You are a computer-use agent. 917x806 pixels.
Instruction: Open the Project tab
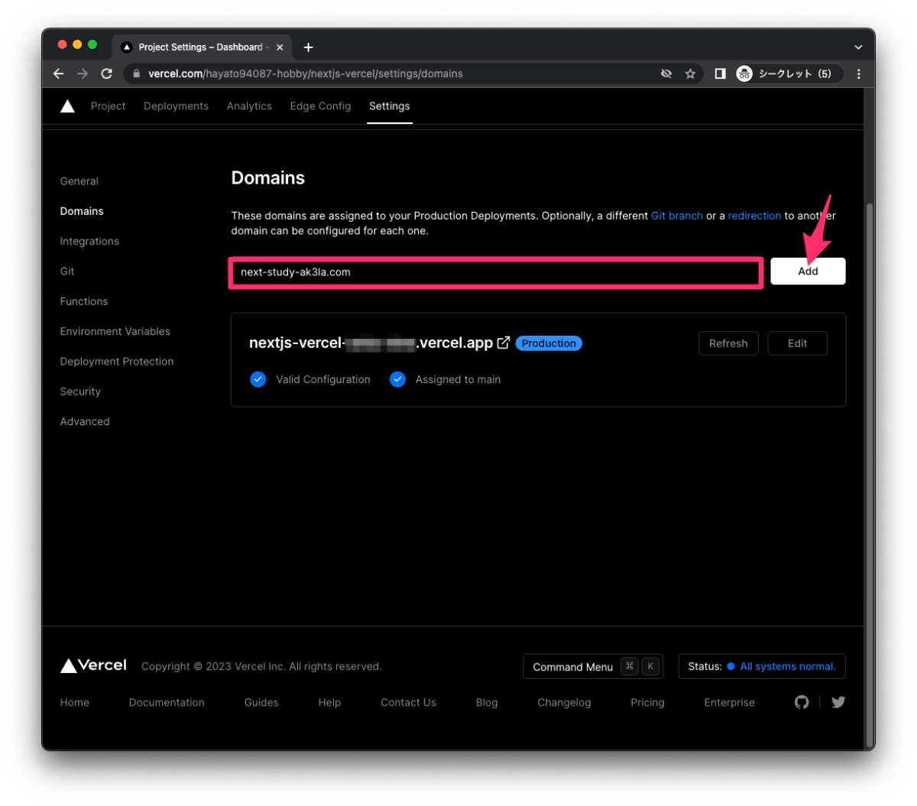point(108,106)
